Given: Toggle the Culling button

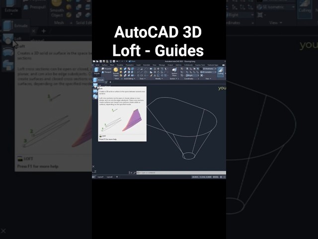Looking at the screenshot, I should [221, 72].
